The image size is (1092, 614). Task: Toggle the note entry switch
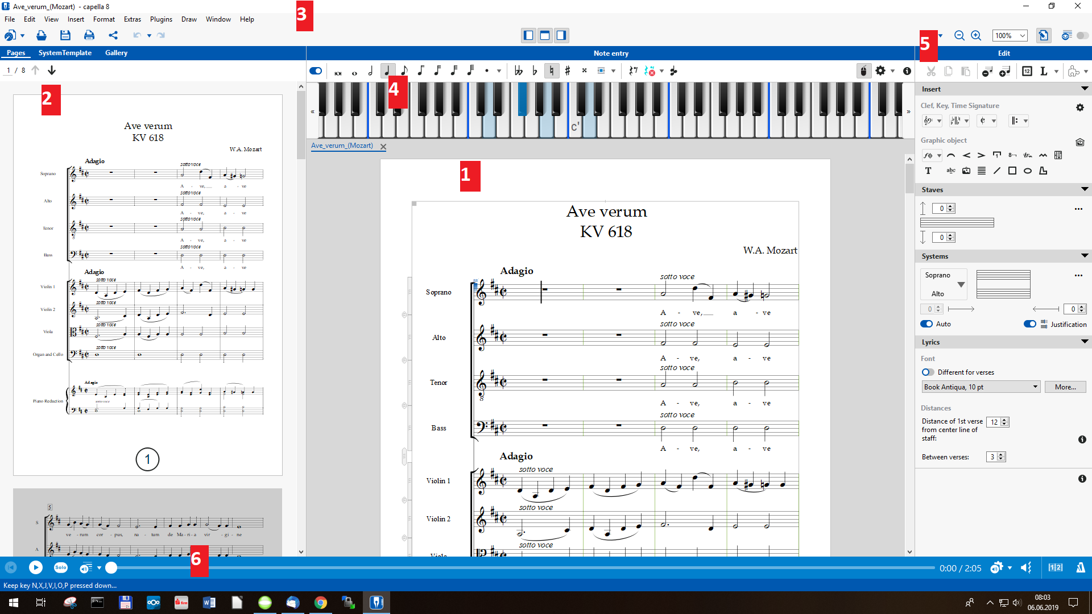tap(316, 71)
